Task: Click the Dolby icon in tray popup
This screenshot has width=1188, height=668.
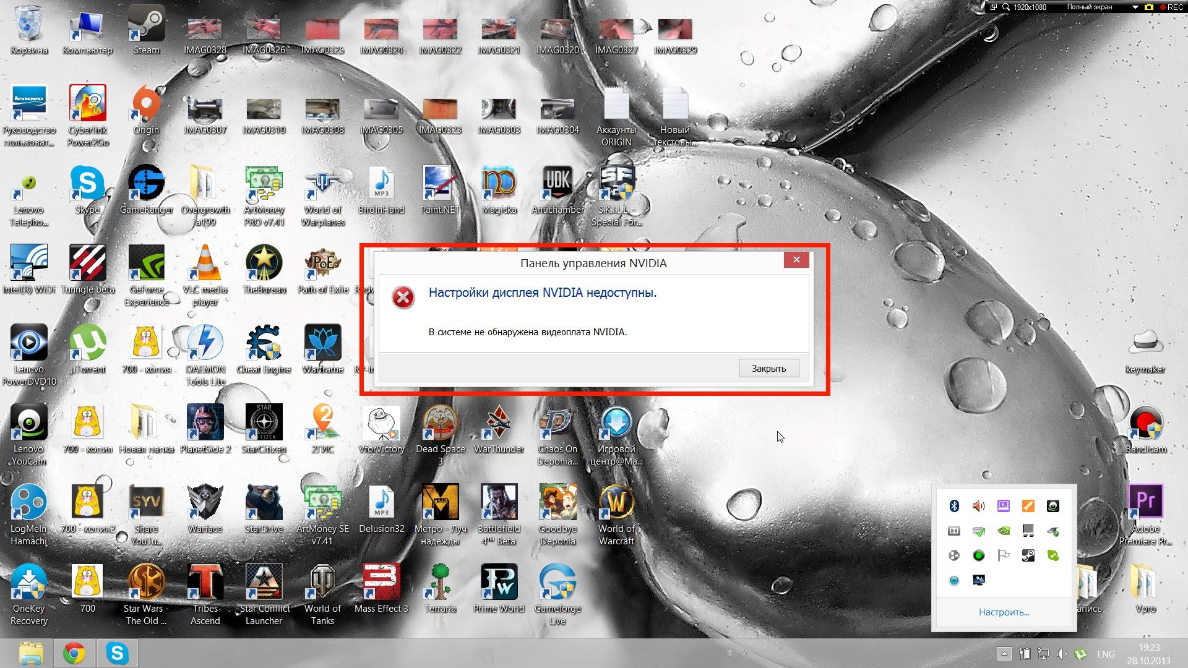Action: 954,531
